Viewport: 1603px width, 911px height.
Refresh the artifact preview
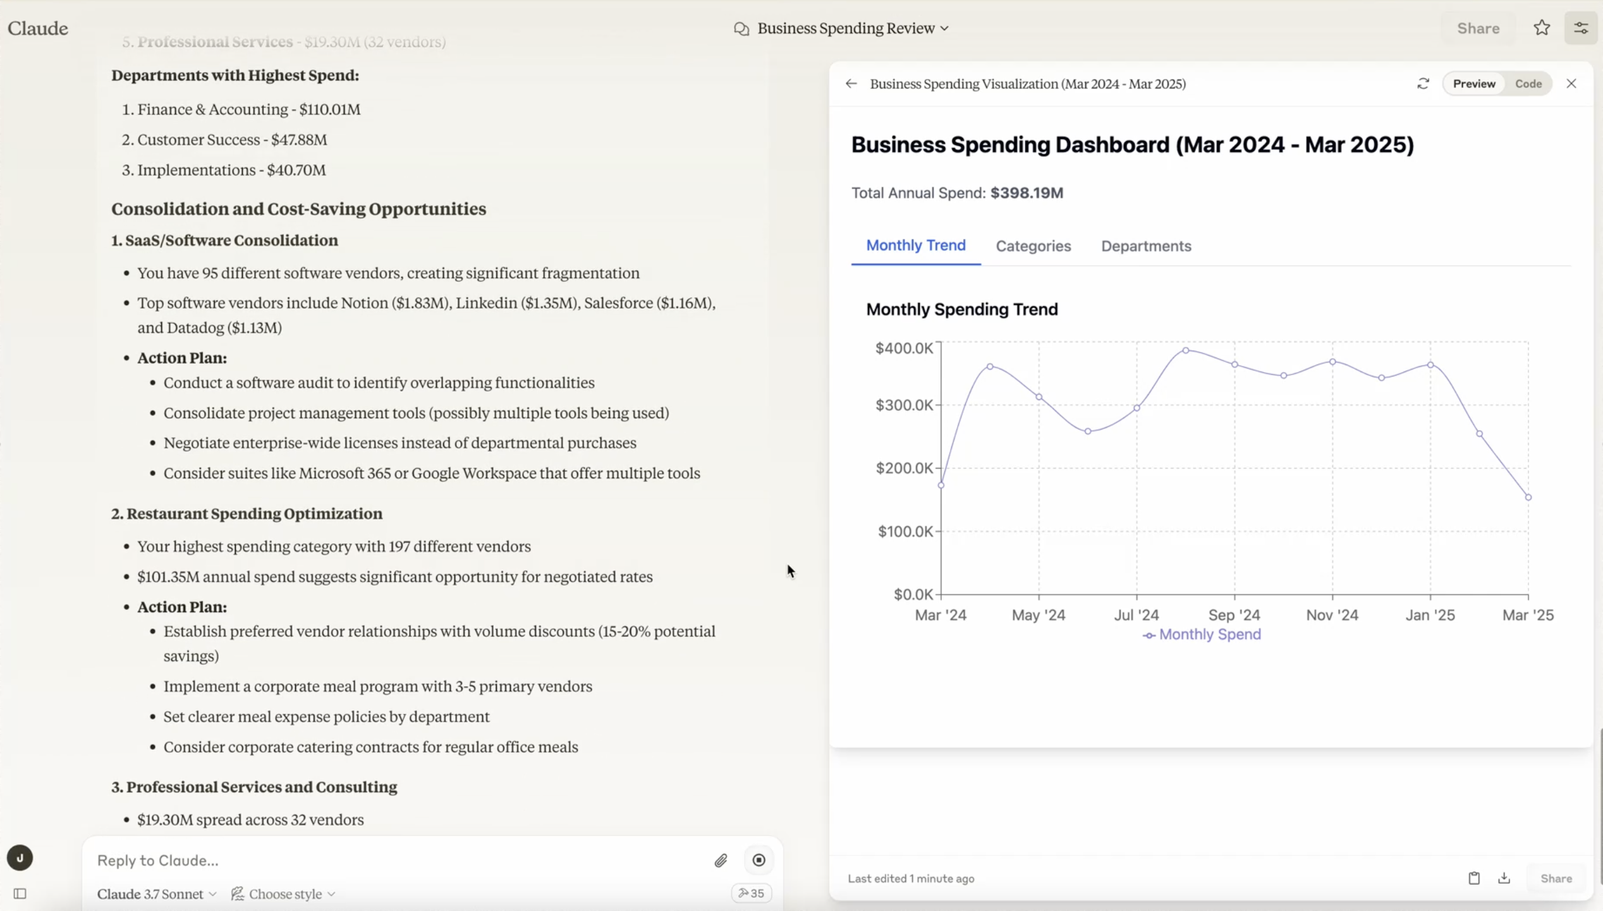(x=1423, y=83)
